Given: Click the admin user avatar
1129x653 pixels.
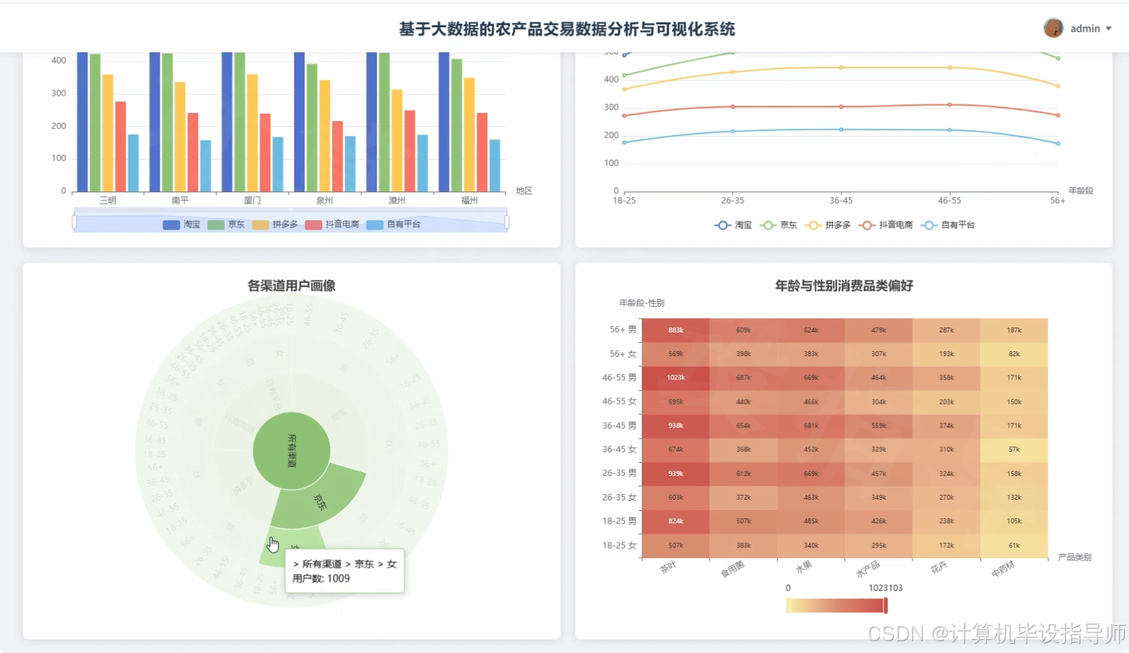Looking at the screenshot, I should click(x=1053, y=28).
